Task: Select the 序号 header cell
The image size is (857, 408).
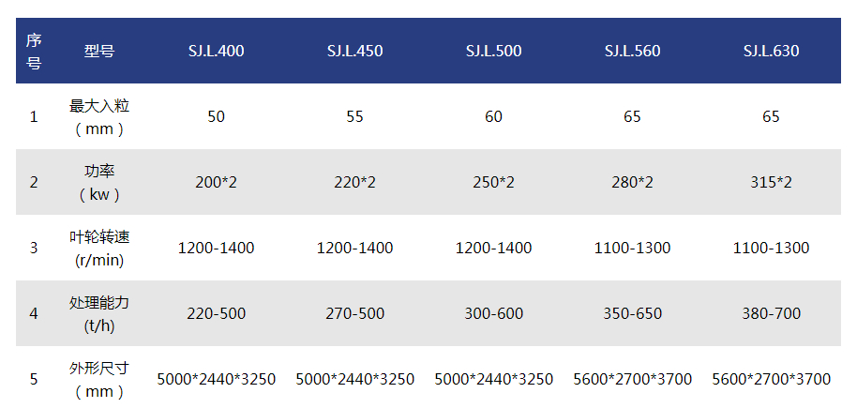Action: pyautogui.click(x=34, y=52)
